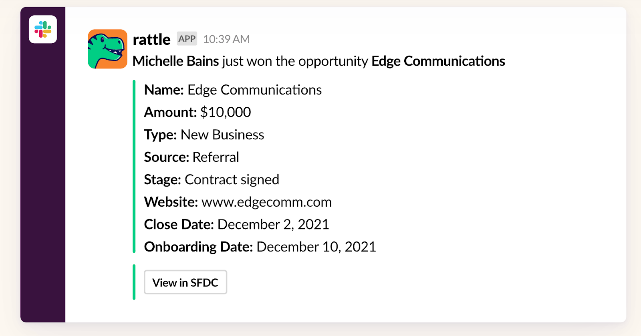This screenshot has height=336, width=641.
Task: Click the Source: Referral line
Action: click(191, 157)
